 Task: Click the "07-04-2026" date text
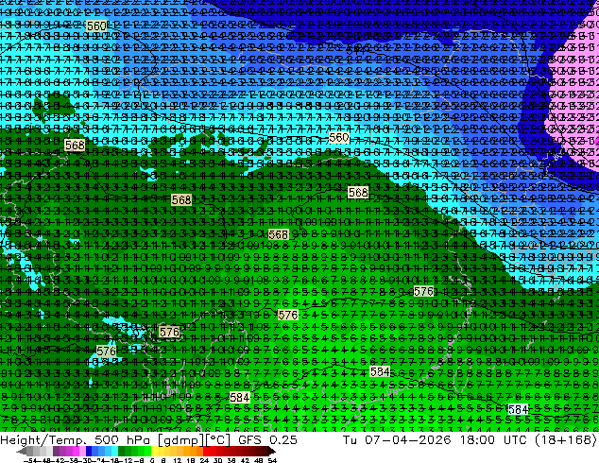(407, 439)
